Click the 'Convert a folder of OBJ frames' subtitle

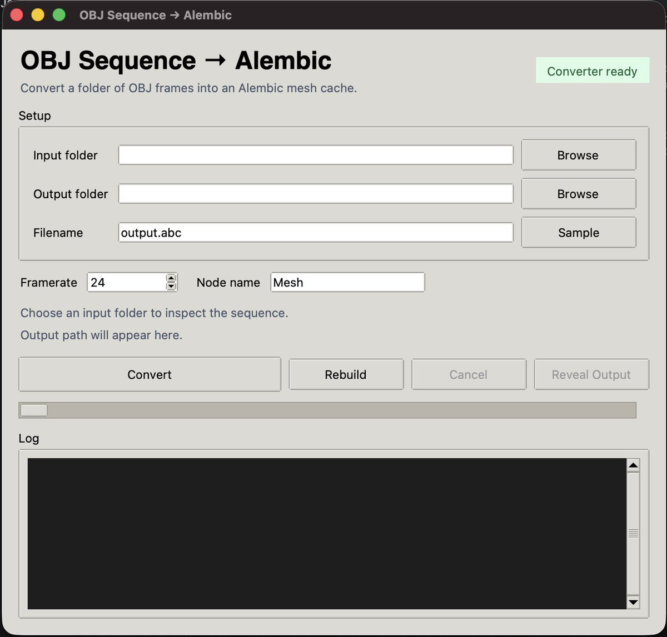click(188, 88)
